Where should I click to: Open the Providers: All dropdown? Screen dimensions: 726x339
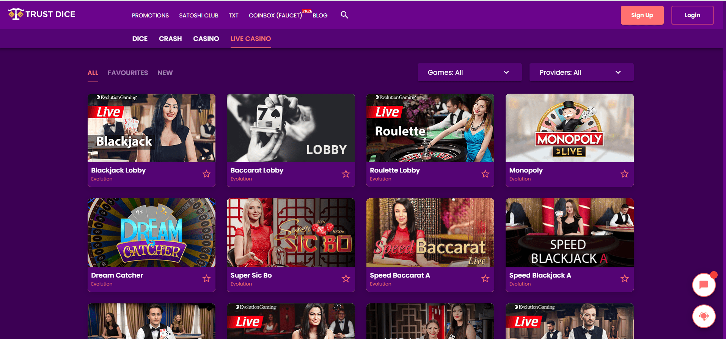click(x=581, y=72)
